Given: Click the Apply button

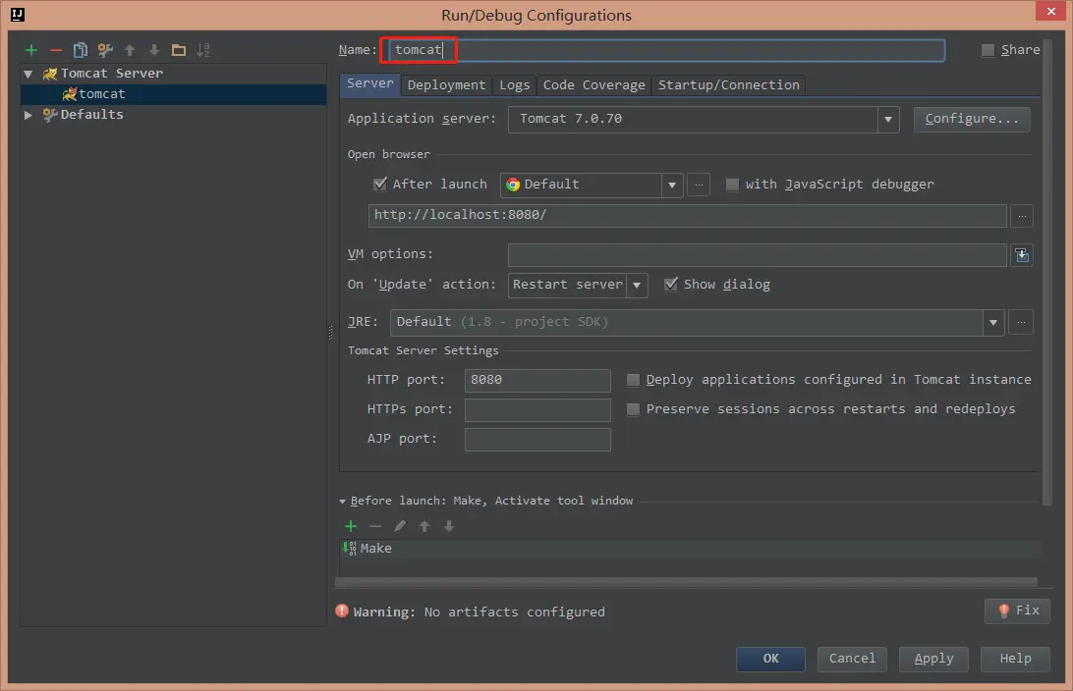Looking at the screenshot, I should pos(933,659).
